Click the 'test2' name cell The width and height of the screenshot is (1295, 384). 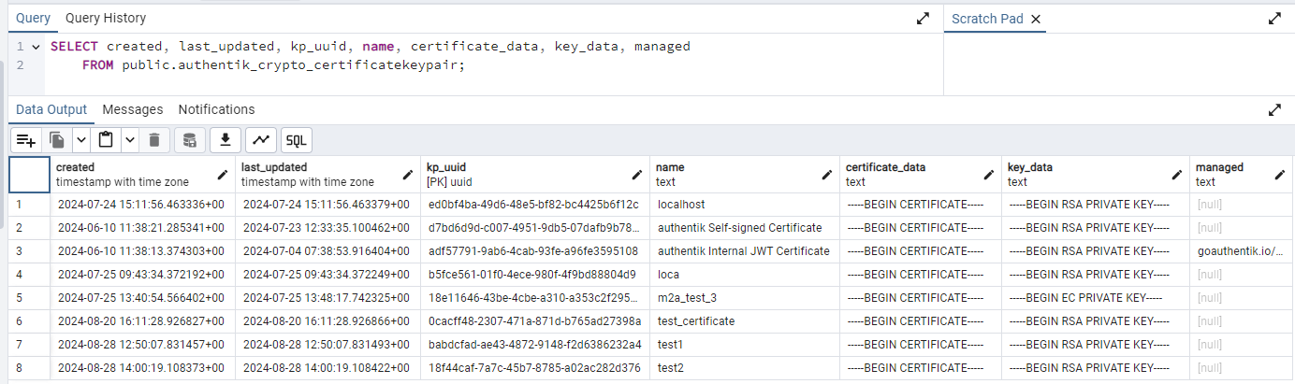click(745, 368)
